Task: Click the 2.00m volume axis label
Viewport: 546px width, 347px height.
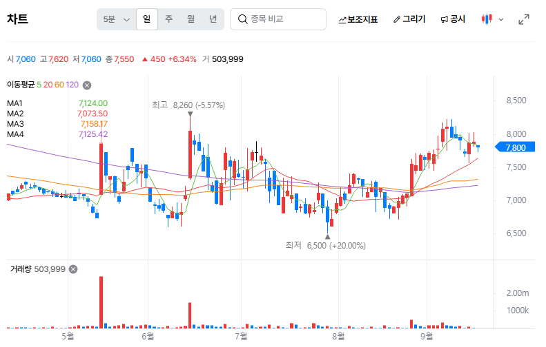Action: [518, 293]
